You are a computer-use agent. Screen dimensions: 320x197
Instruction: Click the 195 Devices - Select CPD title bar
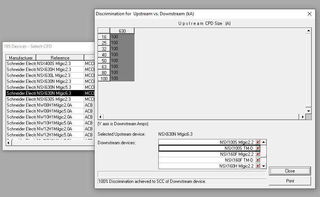(48, 46)
